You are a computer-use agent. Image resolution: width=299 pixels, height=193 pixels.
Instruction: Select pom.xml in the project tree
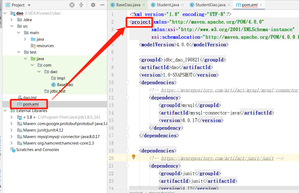click(31, 104)
